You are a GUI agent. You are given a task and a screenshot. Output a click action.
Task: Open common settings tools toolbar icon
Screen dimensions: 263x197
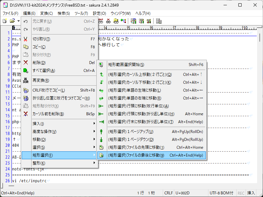tap(149, 21)
